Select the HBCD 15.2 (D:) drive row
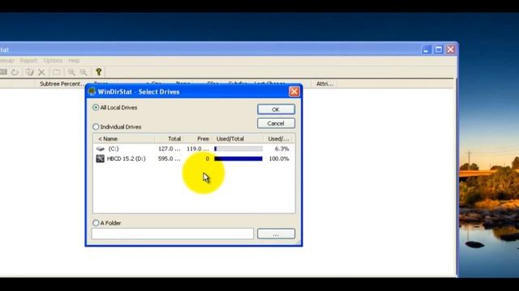Image resolution: width=519 pixels, height=291 pixels. pos(193,158)
